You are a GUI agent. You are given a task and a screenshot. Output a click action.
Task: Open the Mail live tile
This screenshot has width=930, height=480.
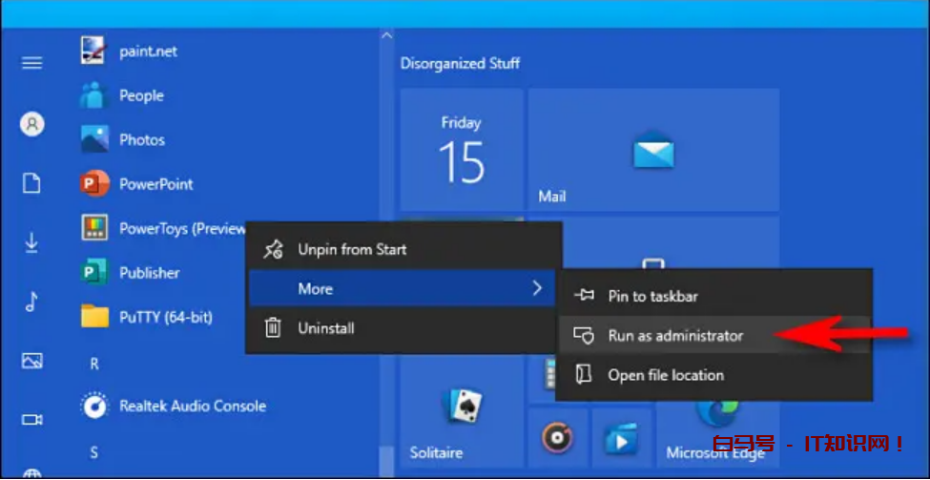653,150
